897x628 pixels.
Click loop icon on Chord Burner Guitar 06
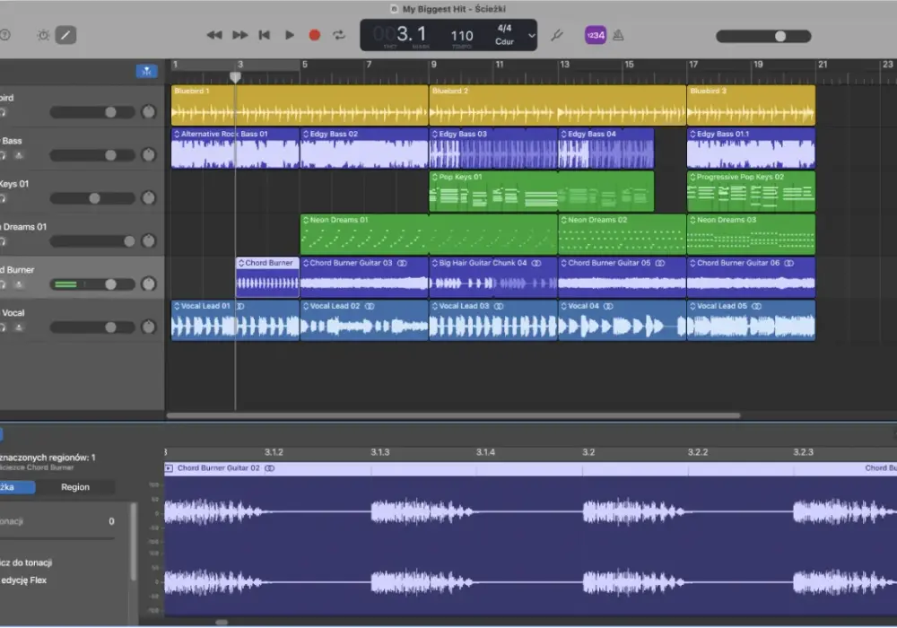coord(788,263)
